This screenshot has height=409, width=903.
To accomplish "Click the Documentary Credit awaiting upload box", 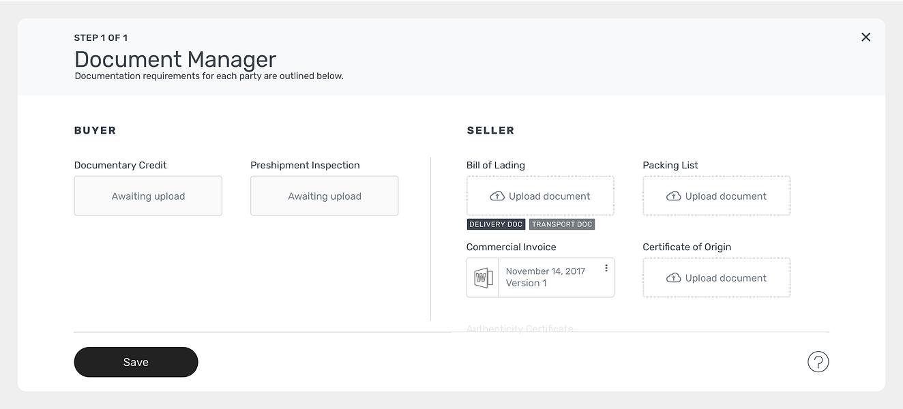I will (148, 196).
